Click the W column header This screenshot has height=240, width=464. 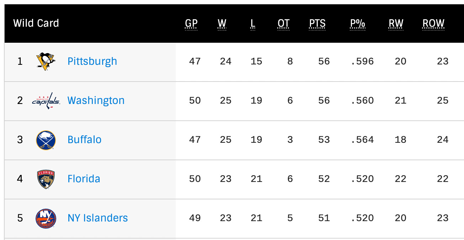[222, 24]
